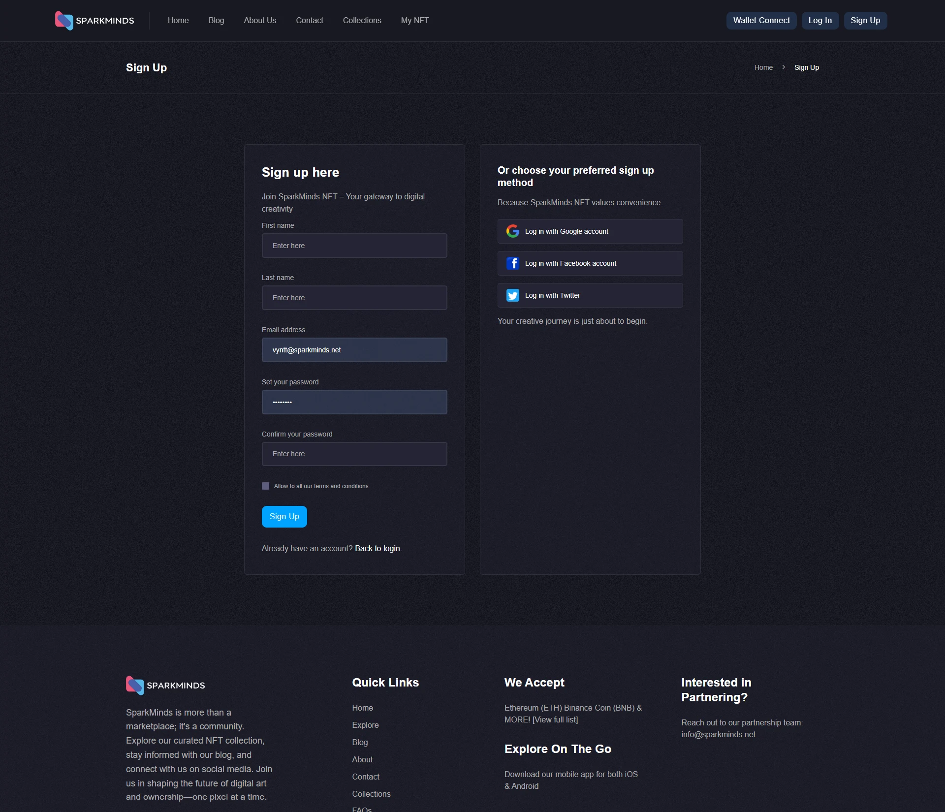Click the SparkMinds logo in header
This screenshot has width=945, height=812.
click(x=94, y=21)
